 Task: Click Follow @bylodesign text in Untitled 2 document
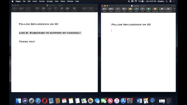tap(39, 24)
